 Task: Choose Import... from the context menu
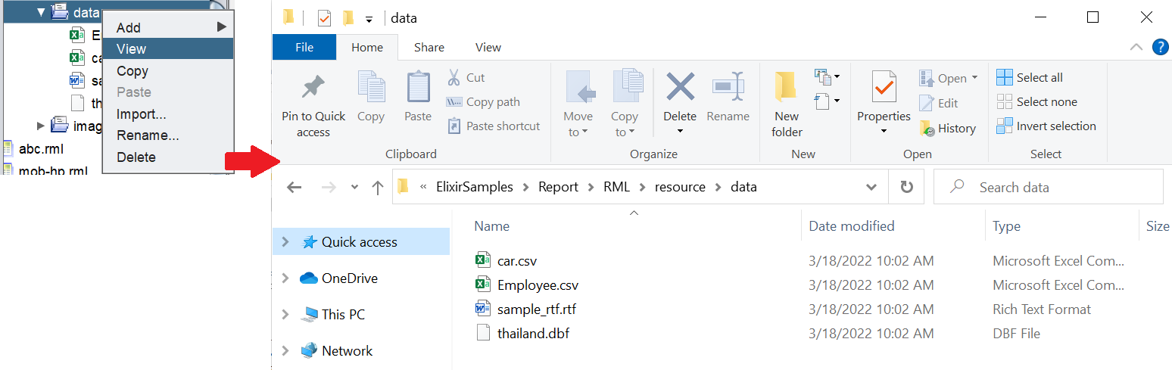pyautogui.click(x=142, y=114)
